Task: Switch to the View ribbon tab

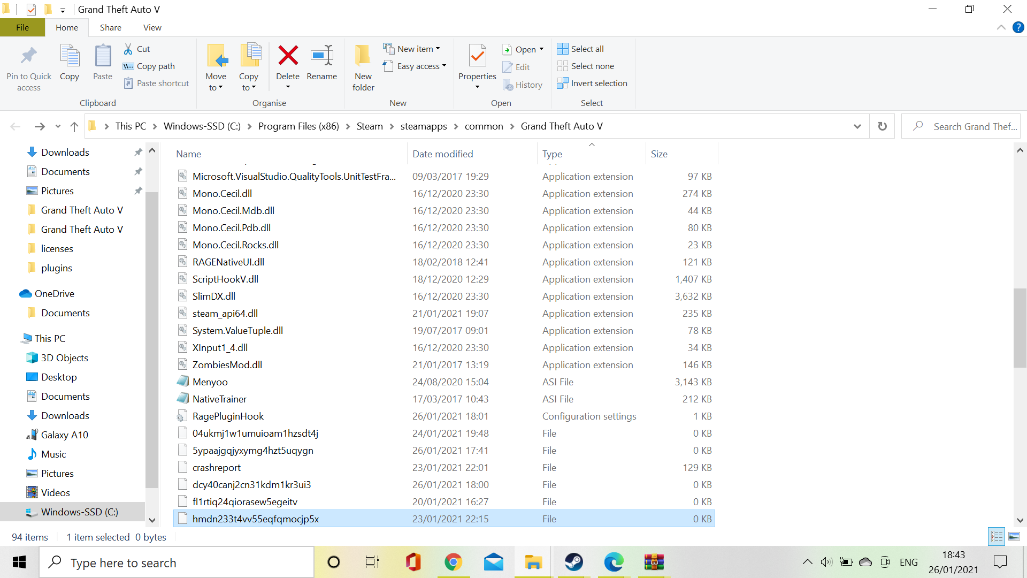Action: (152, 27)
